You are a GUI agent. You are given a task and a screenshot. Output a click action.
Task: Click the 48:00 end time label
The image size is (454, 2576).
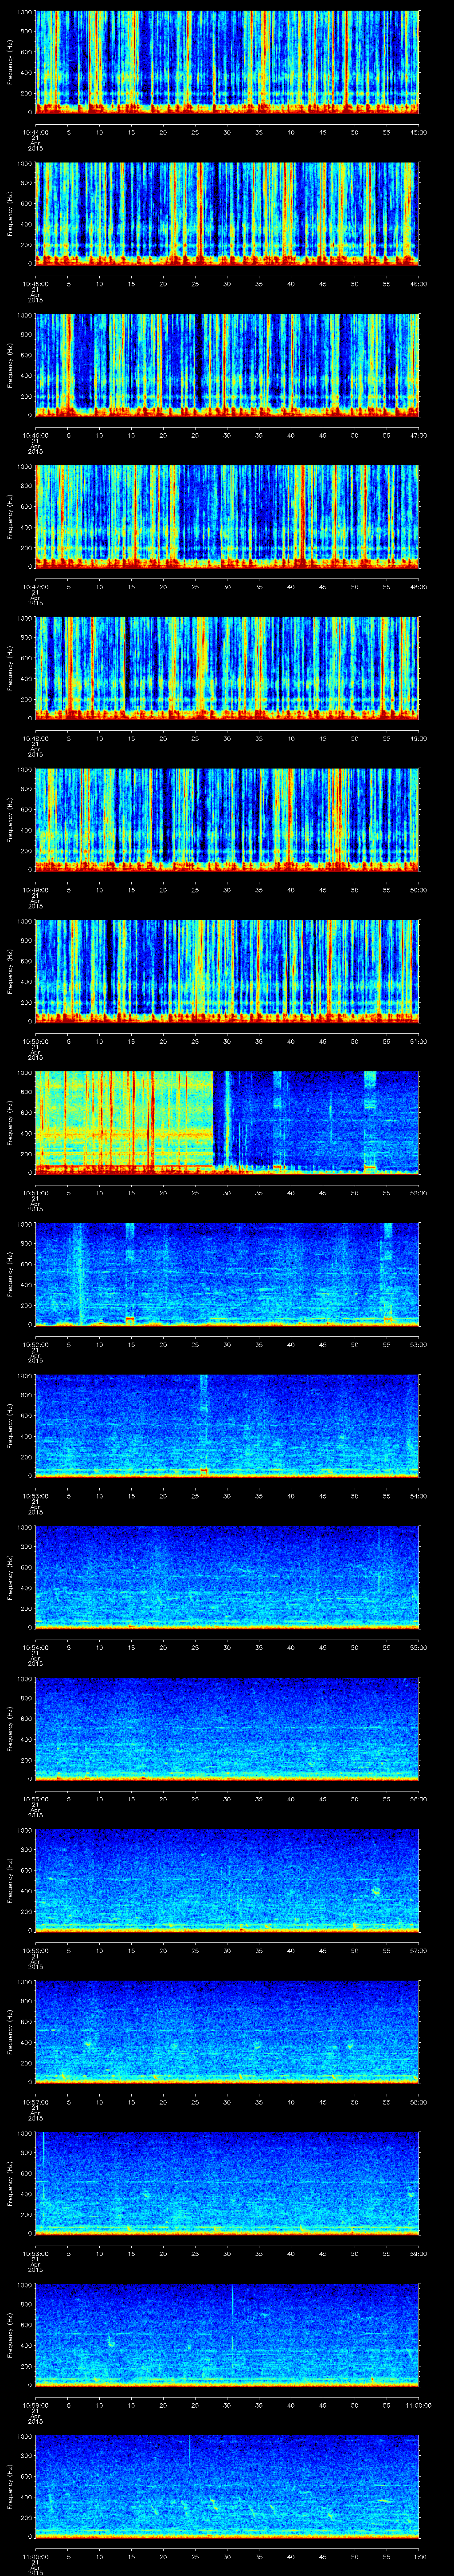coord(418,586)
